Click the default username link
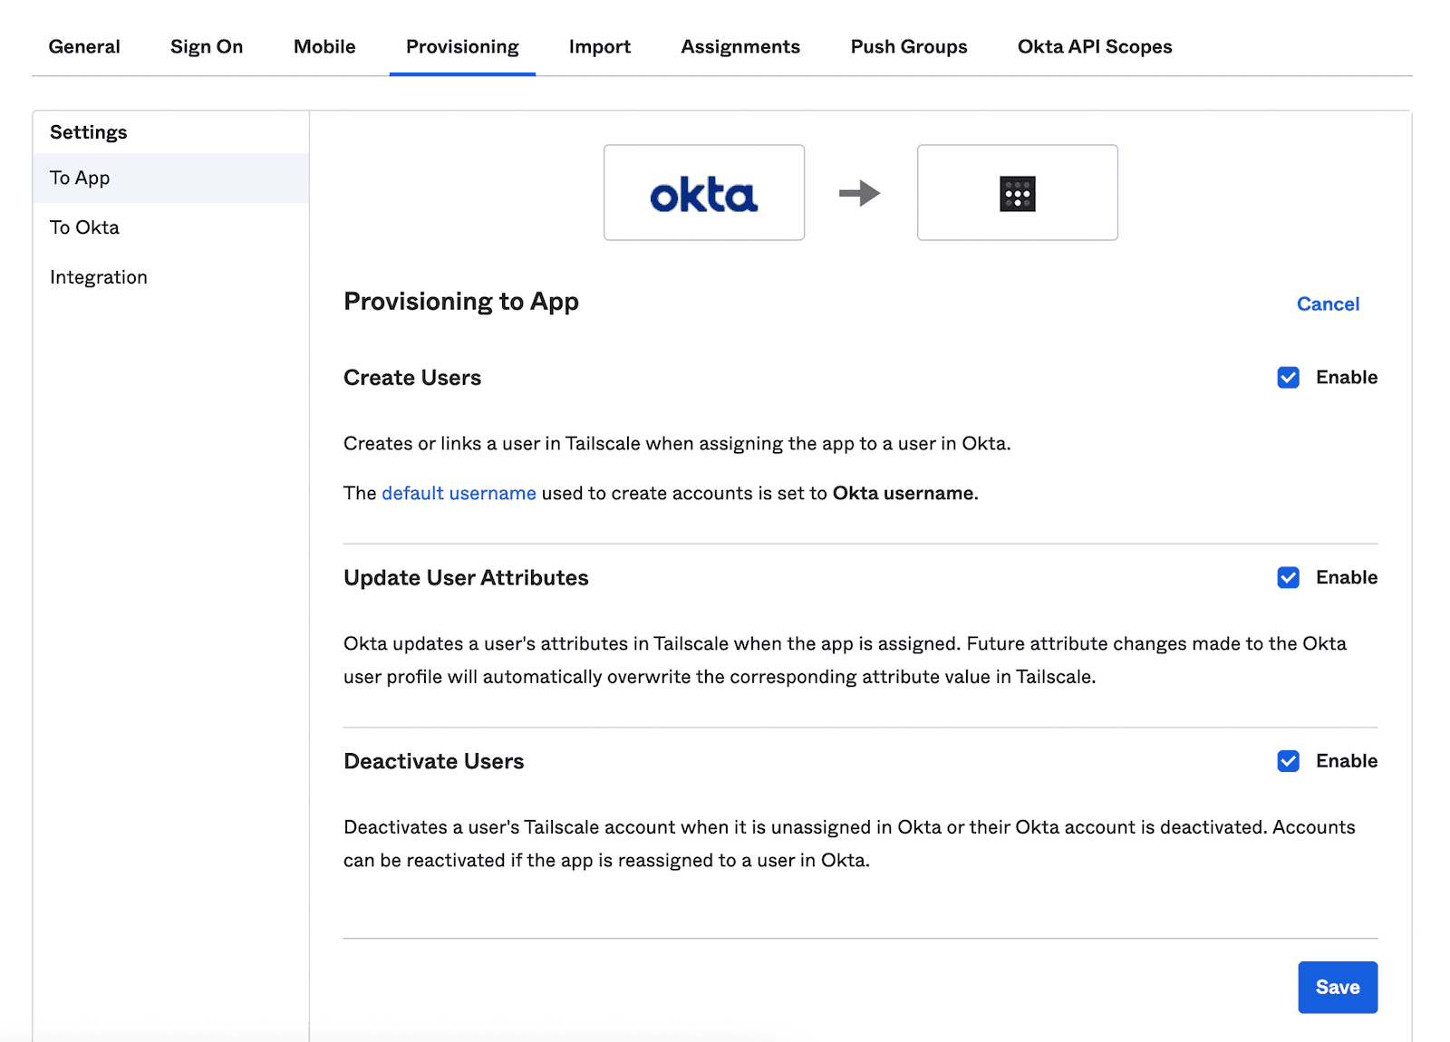 point(459,493)
